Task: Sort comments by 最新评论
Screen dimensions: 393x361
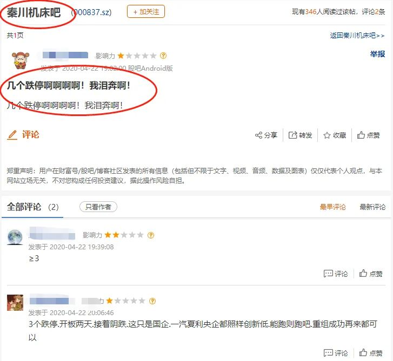Action: click(x=372, y=207)
